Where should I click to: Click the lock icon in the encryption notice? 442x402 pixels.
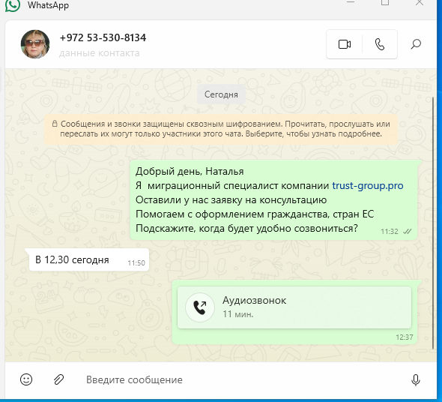pyautogui.click(x=55, y=124)
